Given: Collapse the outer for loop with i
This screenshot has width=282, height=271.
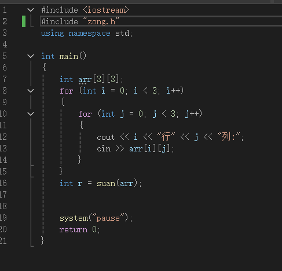Looking at the screenshot, I should [x=31, y=91].
